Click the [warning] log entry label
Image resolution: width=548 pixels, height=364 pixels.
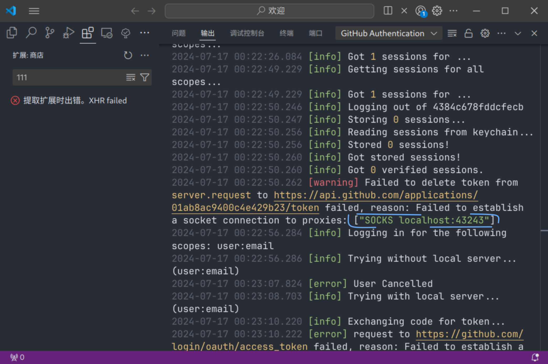334,183
